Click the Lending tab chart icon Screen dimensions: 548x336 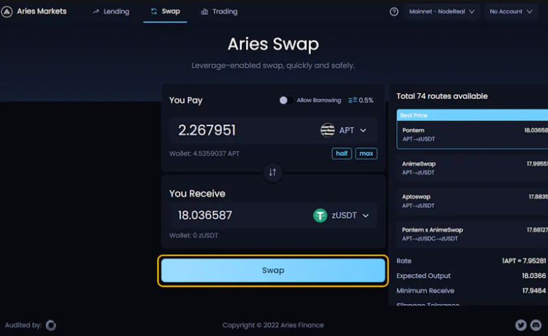[96, 12]
